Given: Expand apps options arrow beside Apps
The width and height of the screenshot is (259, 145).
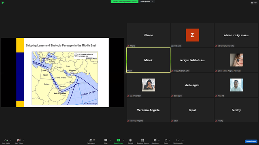Looking at the screenshot, I should [170, 140].
